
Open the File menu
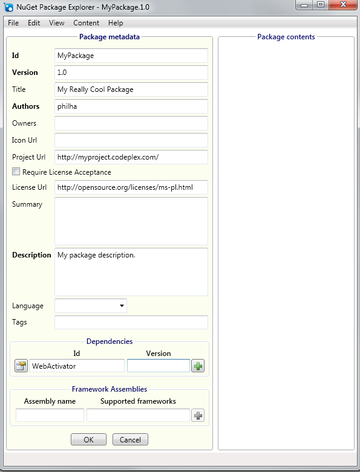(x=13, y=23)
